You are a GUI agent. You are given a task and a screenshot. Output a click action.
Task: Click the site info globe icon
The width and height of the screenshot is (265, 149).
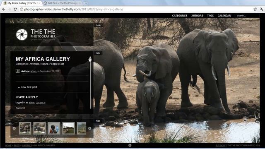(22, 9)
